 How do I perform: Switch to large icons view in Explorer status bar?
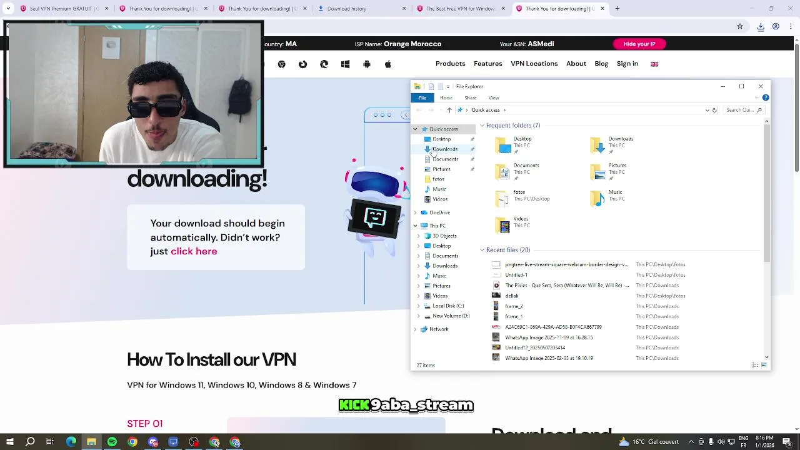tap(764, 365)
